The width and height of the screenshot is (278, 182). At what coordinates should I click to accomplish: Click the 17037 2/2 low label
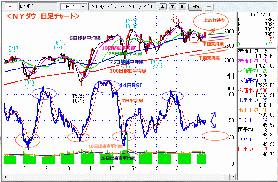[157, 65]
